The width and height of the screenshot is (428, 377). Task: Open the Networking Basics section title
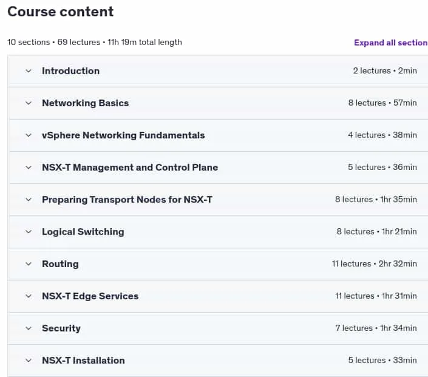85,103
